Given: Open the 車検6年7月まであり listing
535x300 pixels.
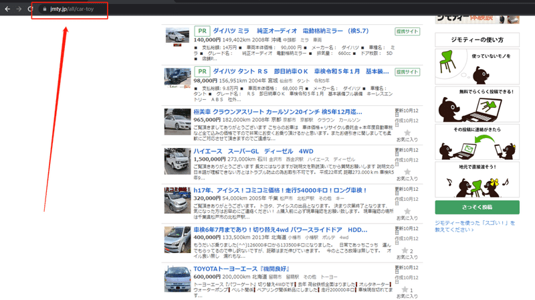Looking at the screenshot, I should click(280, 230).
